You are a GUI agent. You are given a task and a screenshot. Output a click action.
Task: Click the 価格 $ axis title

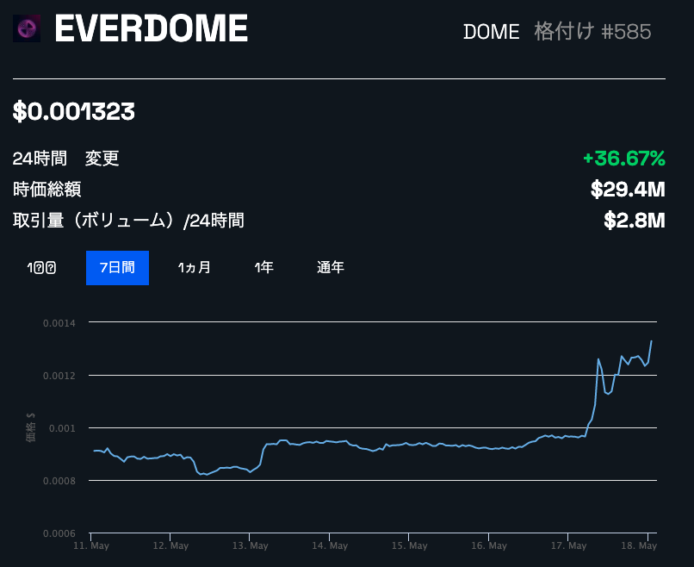pos(30,427)
